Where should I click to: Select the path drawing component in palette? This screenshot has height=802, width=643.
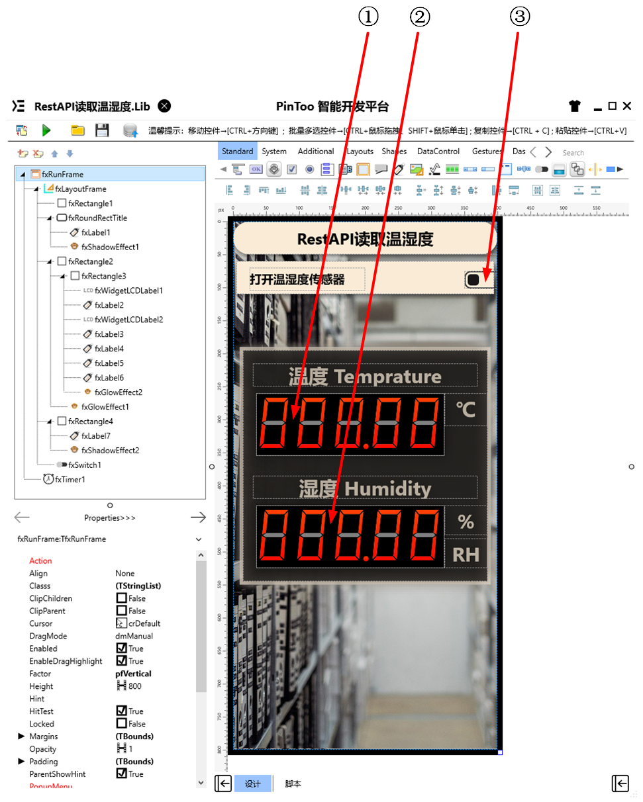[x=434, y=169]
